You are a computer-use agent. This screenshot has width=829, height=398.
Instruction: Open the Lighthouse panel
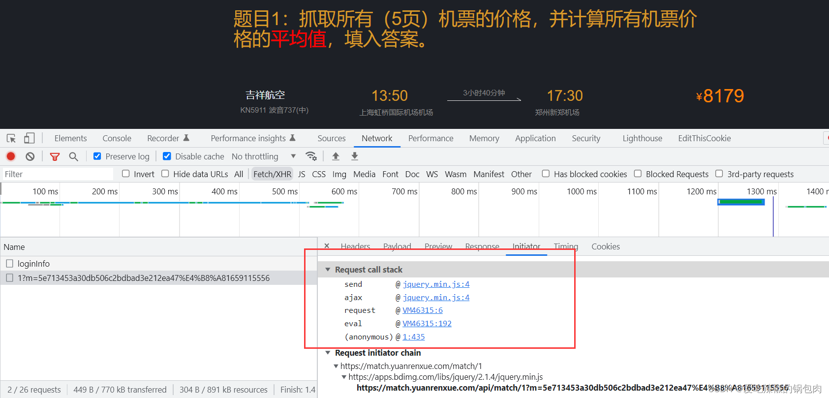tap(642, 138)
